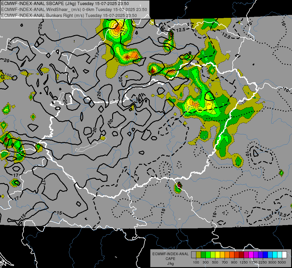This screenshot has width=292, height=268.
Task: Click the ECMWF-INDEX-ANAL legend heading
Action: pyautogui.click(x=170, y=254)
